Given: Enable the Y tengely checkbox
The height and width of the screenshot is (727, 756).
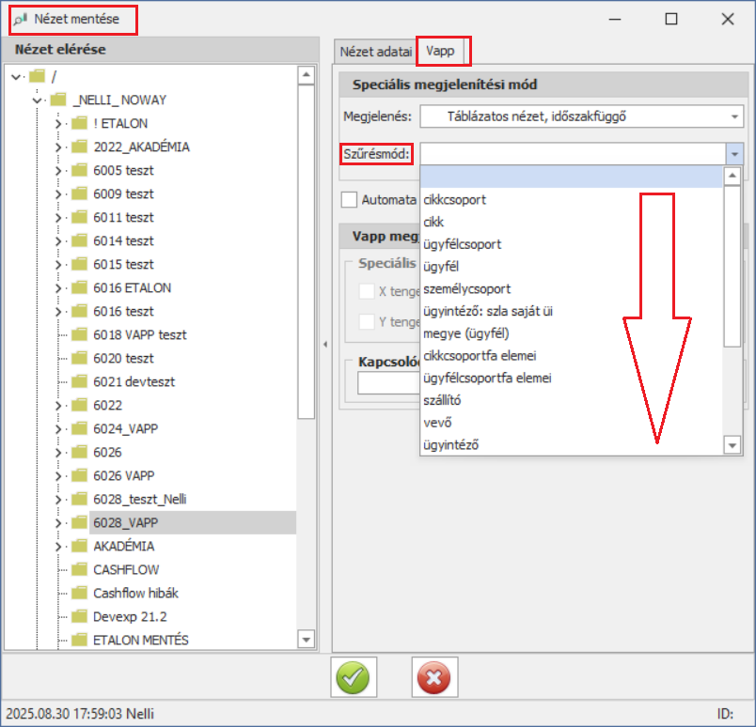Looking at the screenshot, I should (368, 321).
